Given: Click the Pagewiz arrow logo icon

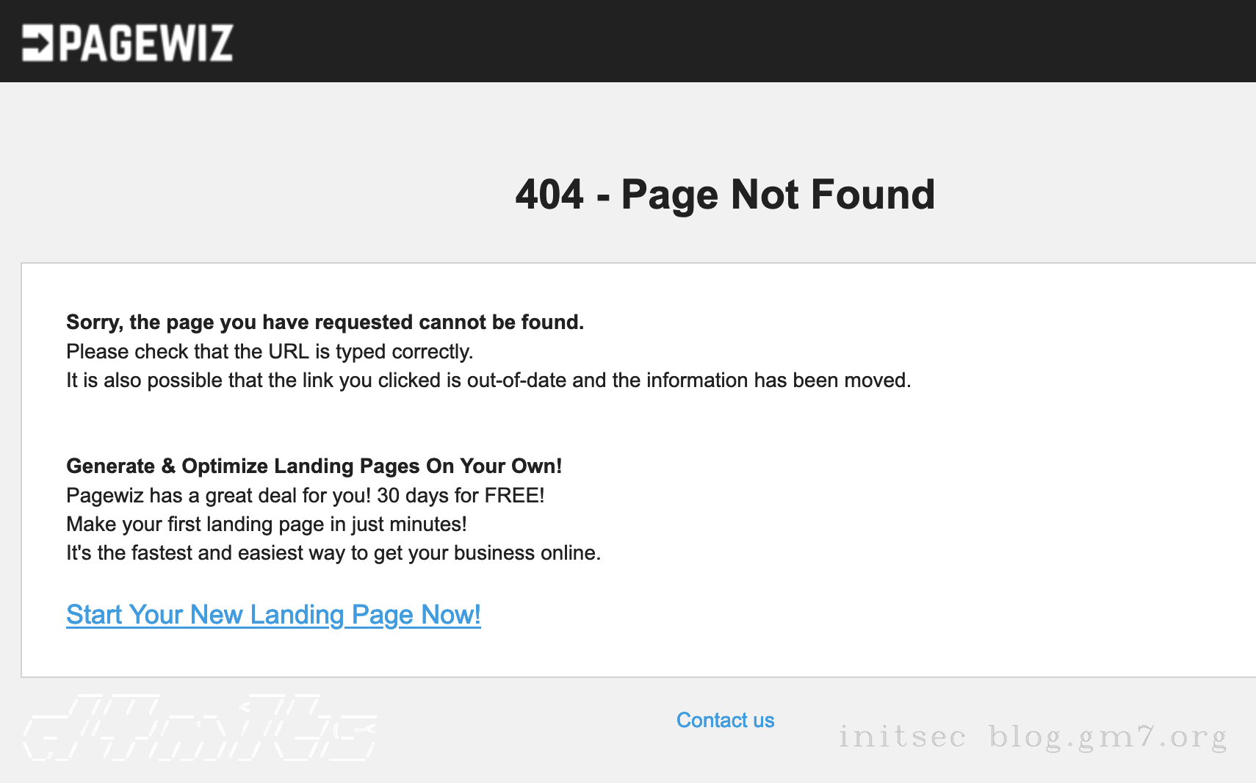Looking at the screenshot, I should (37, 43).
